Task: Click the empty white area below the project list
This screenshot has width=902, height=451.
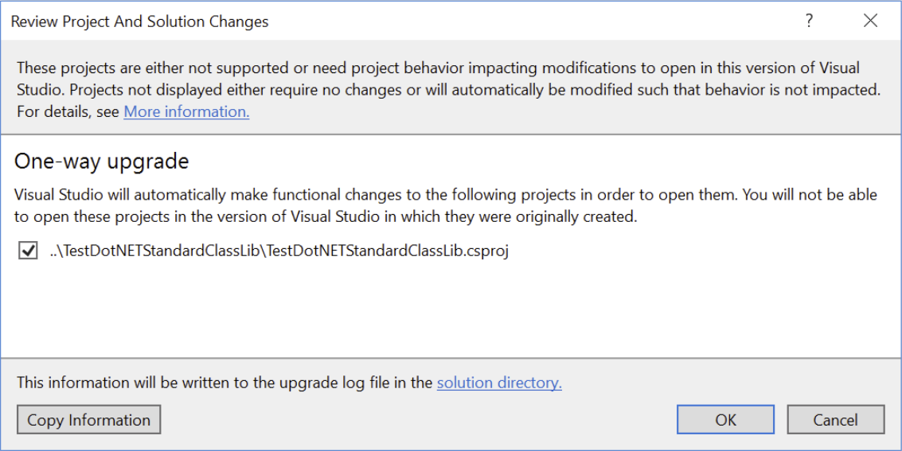Action: (x=451, y=310)
